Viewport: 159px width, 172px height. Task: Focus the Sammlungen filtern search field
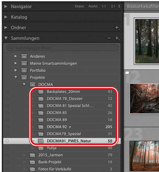point(62,48)
